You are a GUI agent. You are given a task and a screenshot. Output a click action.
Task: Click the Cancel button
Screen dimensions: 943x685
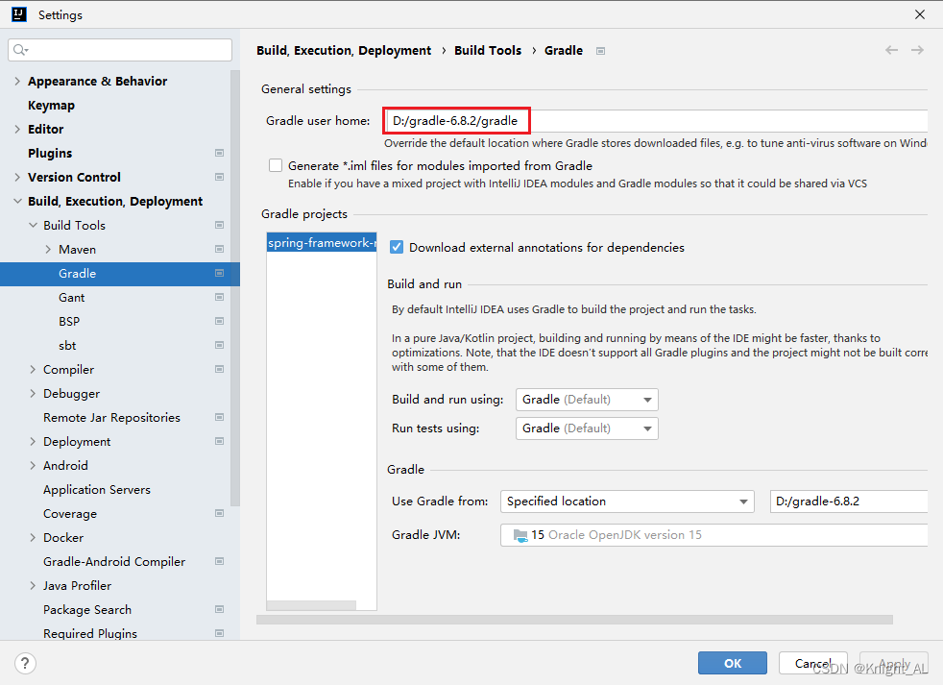pos(813,663)
